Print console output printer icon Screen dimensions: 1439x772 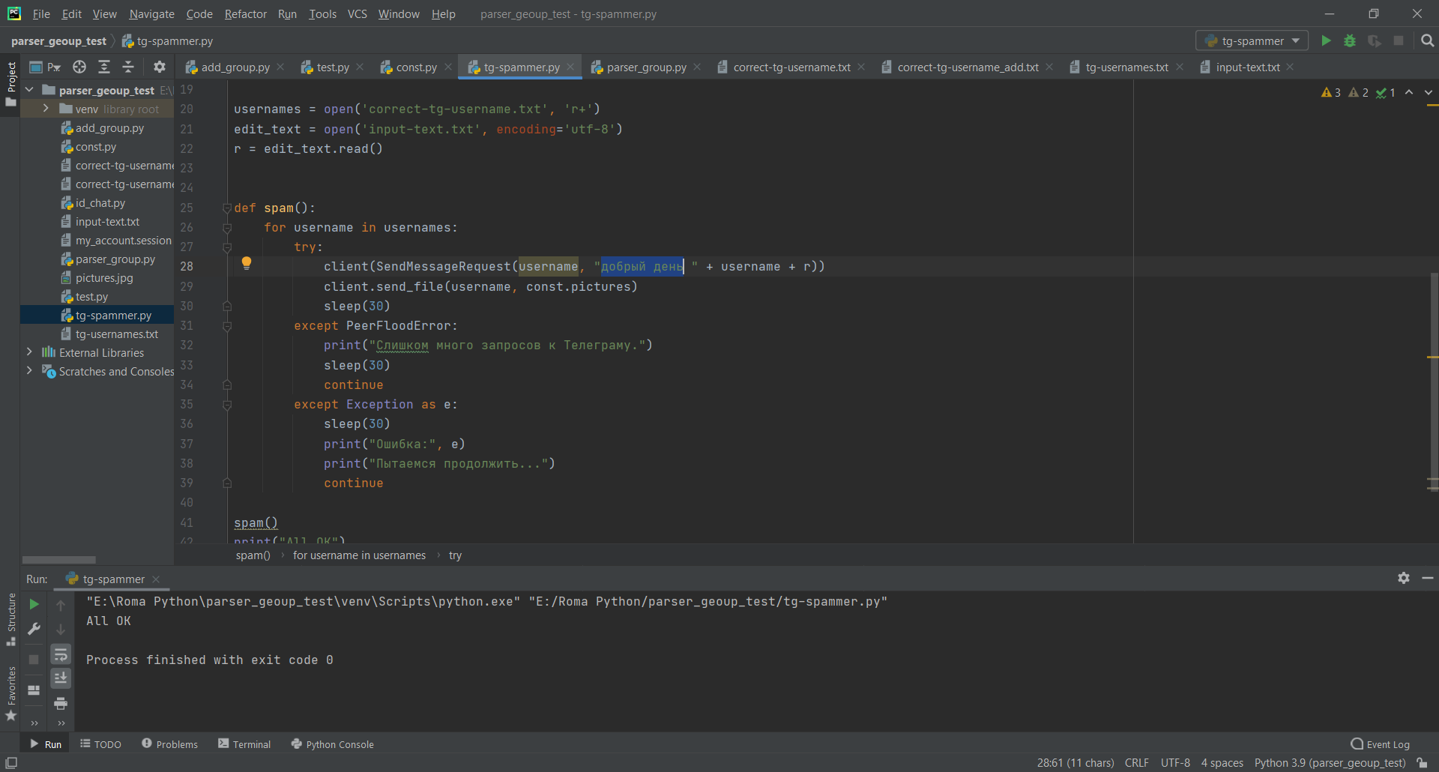(61, 703)
